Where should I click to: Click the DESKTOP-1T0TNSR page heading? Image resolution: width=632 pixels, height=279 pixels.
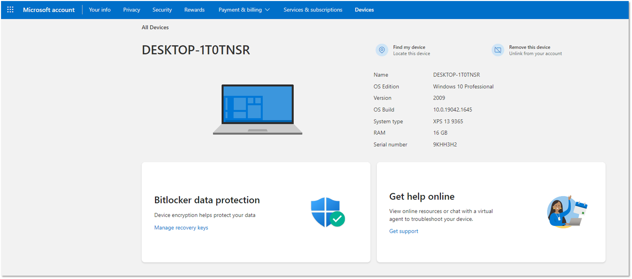click(x=196, y=50)
